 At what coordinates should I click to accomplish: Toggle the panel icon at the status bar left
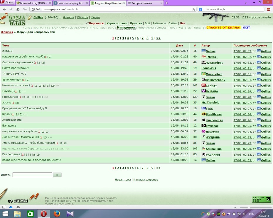click(x=4, y=207)
